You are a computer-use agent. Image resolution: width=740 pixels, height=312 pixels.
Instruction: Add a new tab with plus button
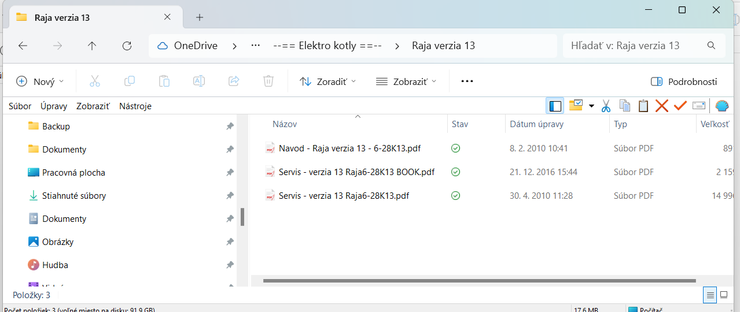coord(200,17)
